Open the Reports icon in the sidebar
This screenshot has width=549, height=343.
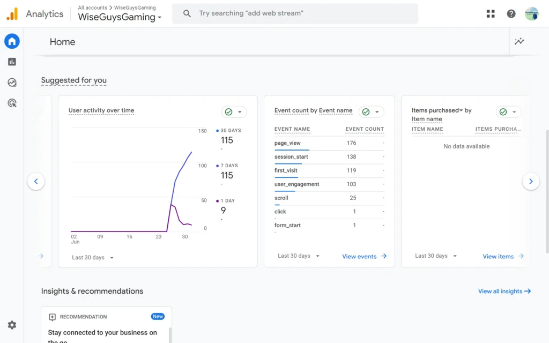[12, 62]
